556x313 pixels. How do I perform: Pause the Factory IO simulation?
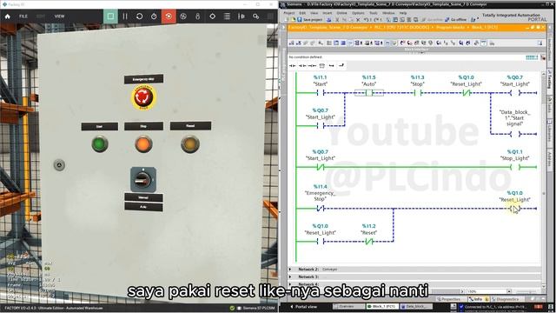click(x=125, y=17)
